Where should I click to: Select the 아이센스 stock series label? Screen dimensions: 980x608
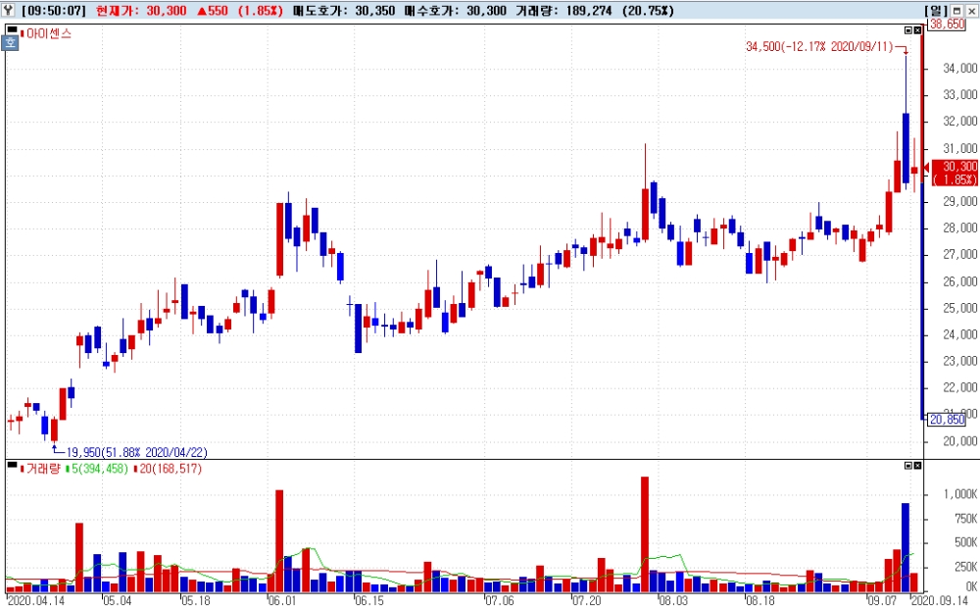pyautogui.click(x=49, y=33)
